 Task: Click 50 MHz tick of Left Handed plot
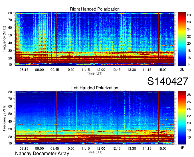pos(10,114)
